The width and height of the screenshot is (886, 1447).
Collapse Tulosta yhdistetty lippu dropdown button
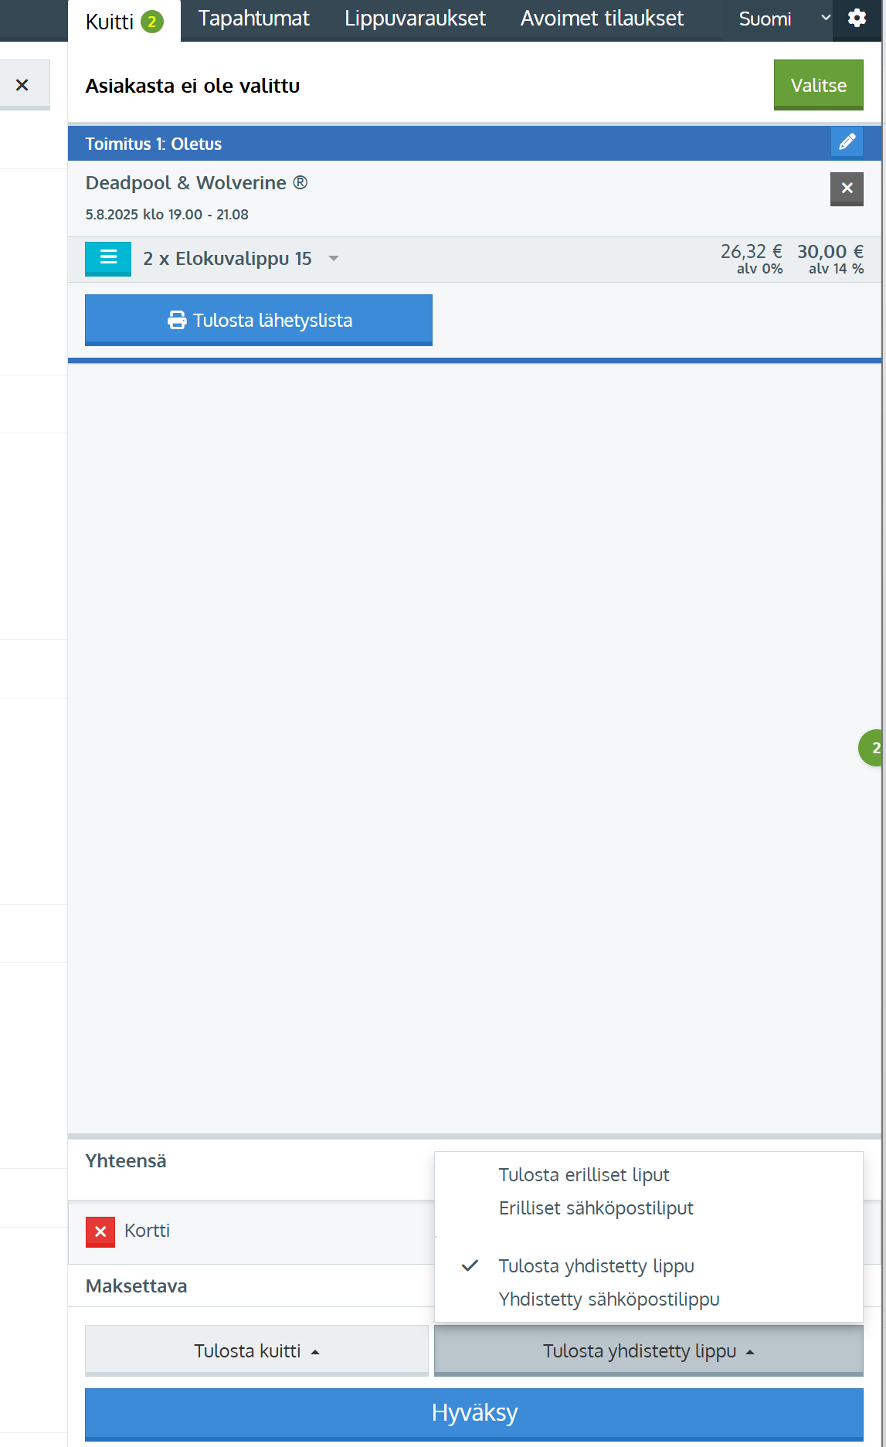click(x=648, y=1350)
